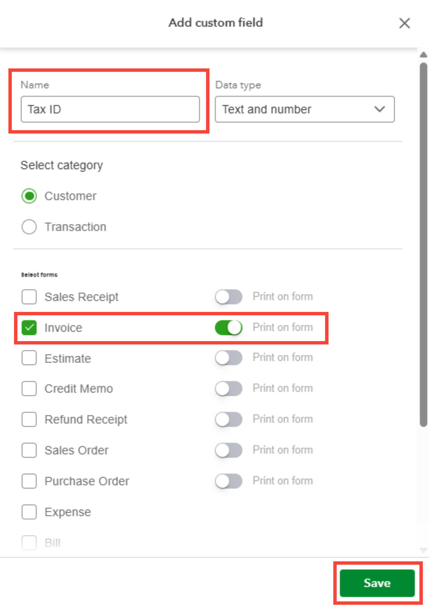This screenshot has height=607, width=429.
Task: Enable Print on form for Purchase Order
Action: [229, 481]
